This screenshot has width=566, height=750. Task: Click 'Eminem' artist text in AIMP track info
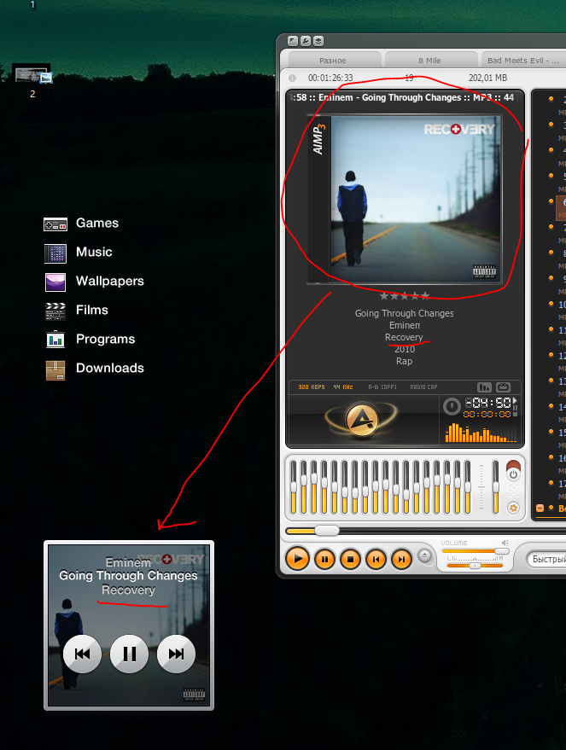coord(405,325)
